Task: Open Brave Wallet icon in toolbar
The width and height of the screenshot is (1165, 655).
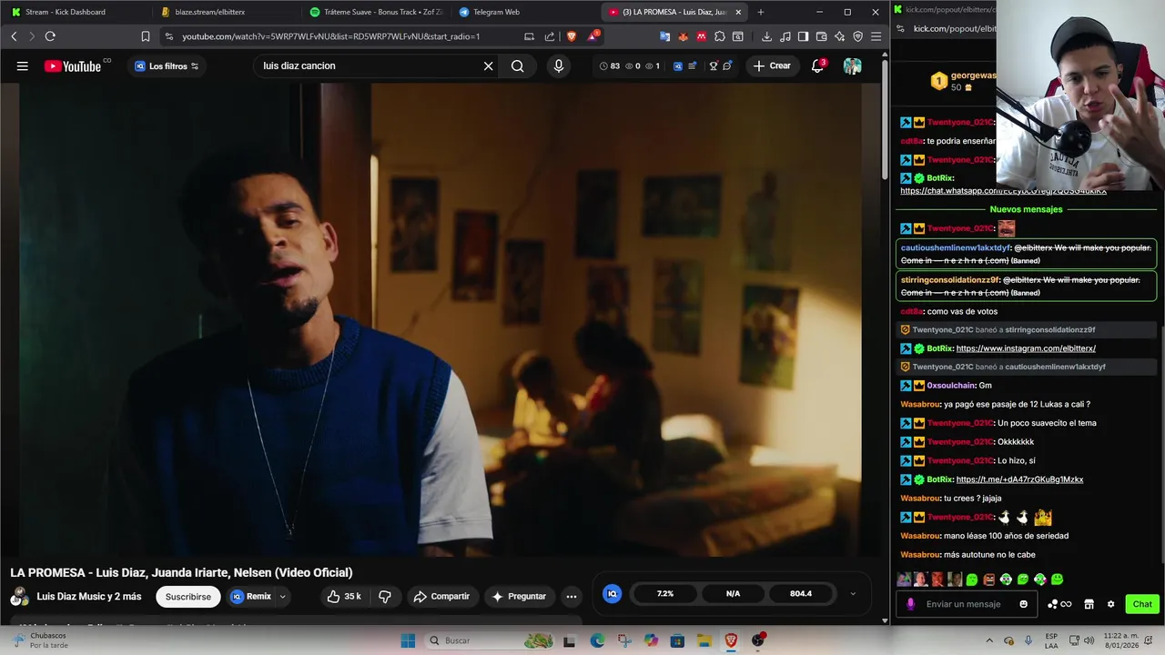Action: pos(821,36)
